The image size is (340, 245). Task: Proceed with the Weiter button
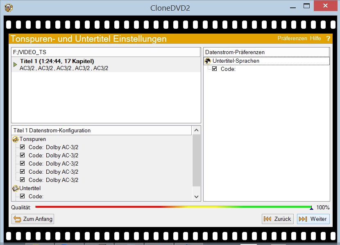pos(313,219)
